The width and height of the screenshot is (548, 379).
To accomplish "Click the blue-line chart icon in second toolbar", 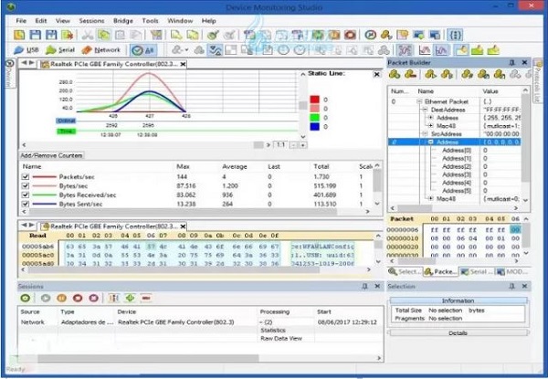I will point(441,50).
